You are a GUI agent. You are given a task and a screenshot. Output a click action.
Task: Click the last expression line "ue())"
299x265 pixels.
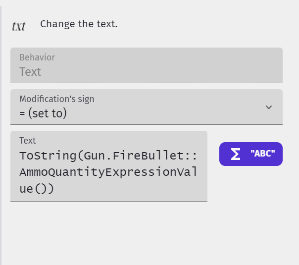pyautogui.click(x=37, y=189)
